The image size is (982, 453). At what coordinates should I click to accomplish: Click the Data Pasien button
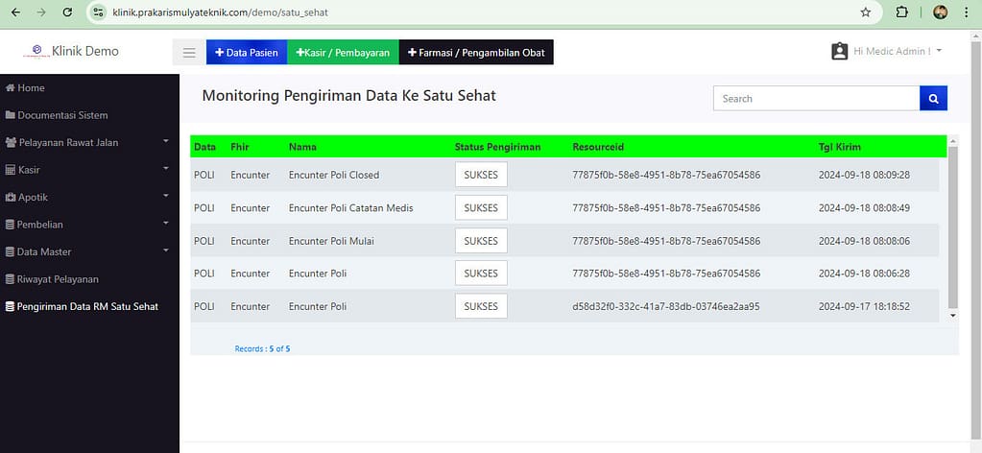247,53
